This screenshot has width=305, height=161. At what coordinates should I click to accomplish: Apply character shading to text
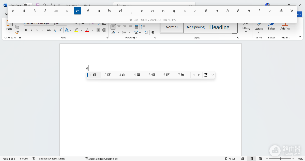[x=98, y=30]
